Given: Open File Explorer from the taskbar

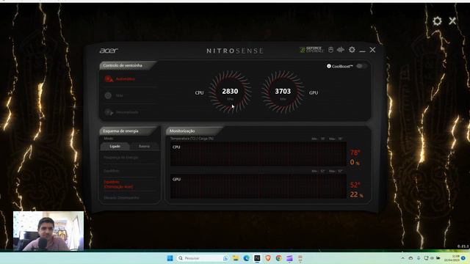Looking at the screenshot, I should [x=236, y=258].
